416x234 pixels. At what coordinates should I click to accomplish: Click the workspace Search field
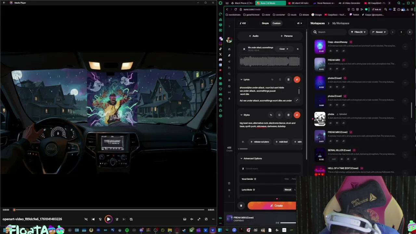(x=329, y=32)
